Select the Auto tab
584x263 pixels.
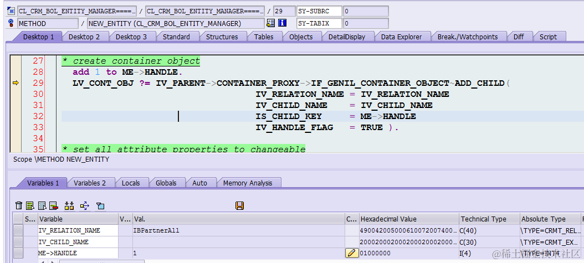pyautogui.click(x=199, y=183)
